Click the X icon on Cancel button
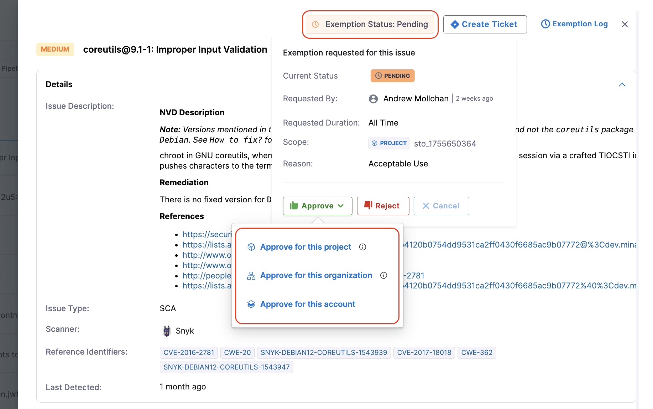Viewport: 653px width, 409px height. tap(426, 206)
